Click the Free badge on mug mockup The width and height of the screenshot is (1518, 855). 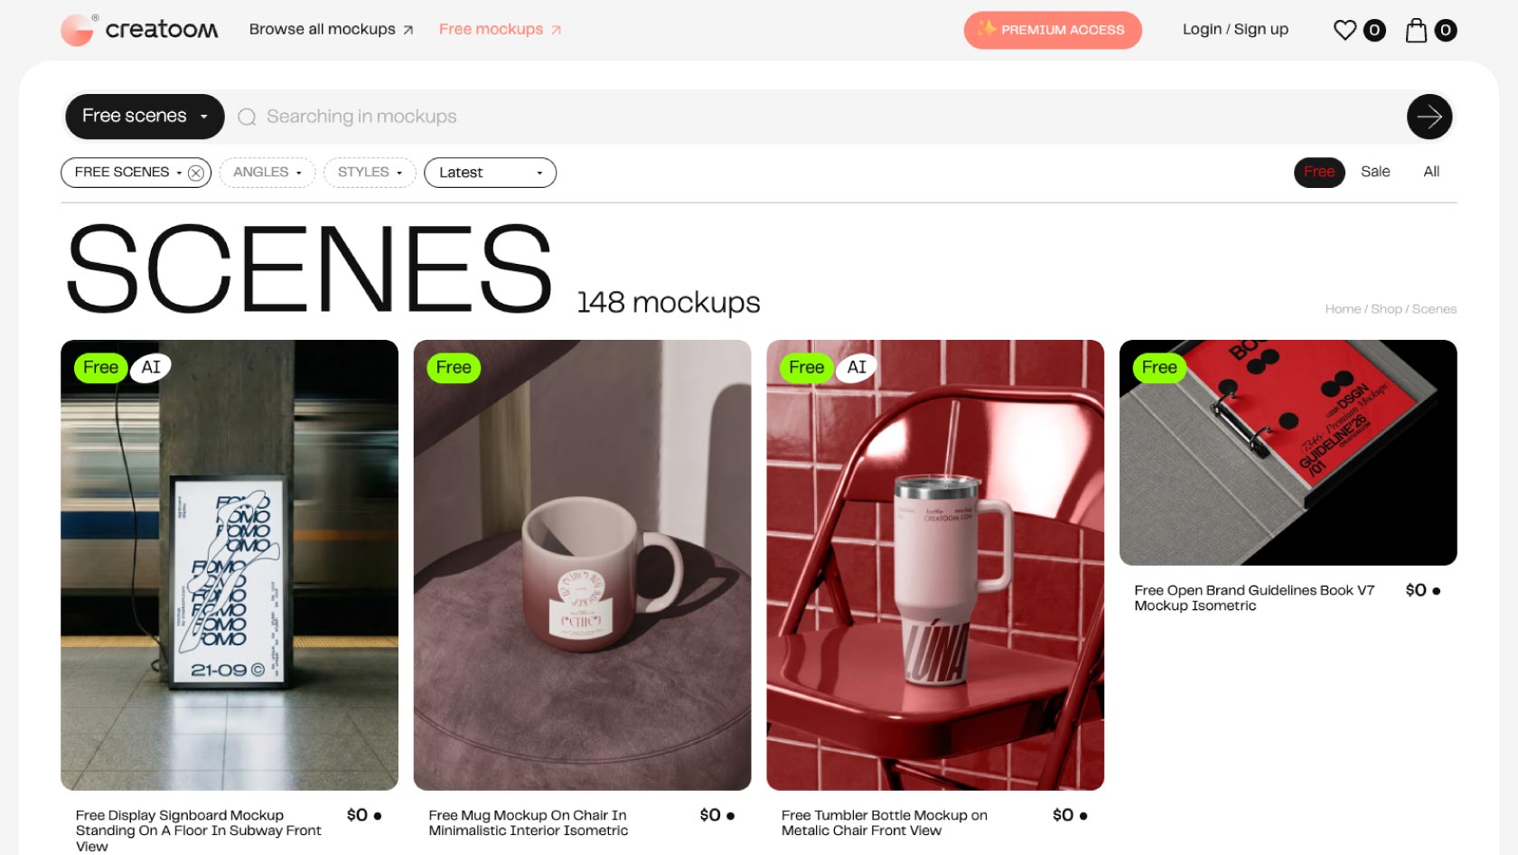point(454,368)
